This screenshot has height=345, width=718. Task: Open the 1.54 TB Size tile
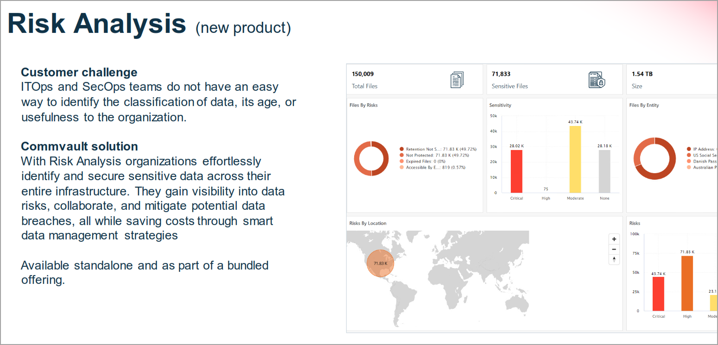tap(672, 80)
